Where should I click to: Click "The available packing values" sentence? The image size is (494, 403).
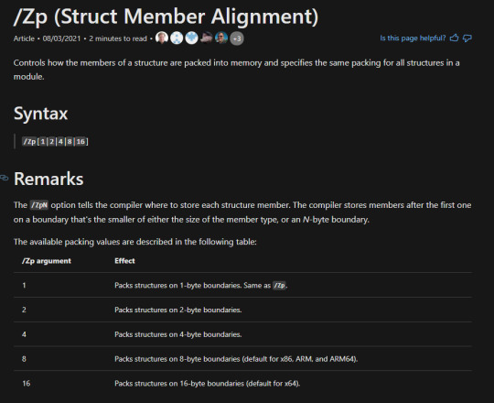(x=134, y=242)
